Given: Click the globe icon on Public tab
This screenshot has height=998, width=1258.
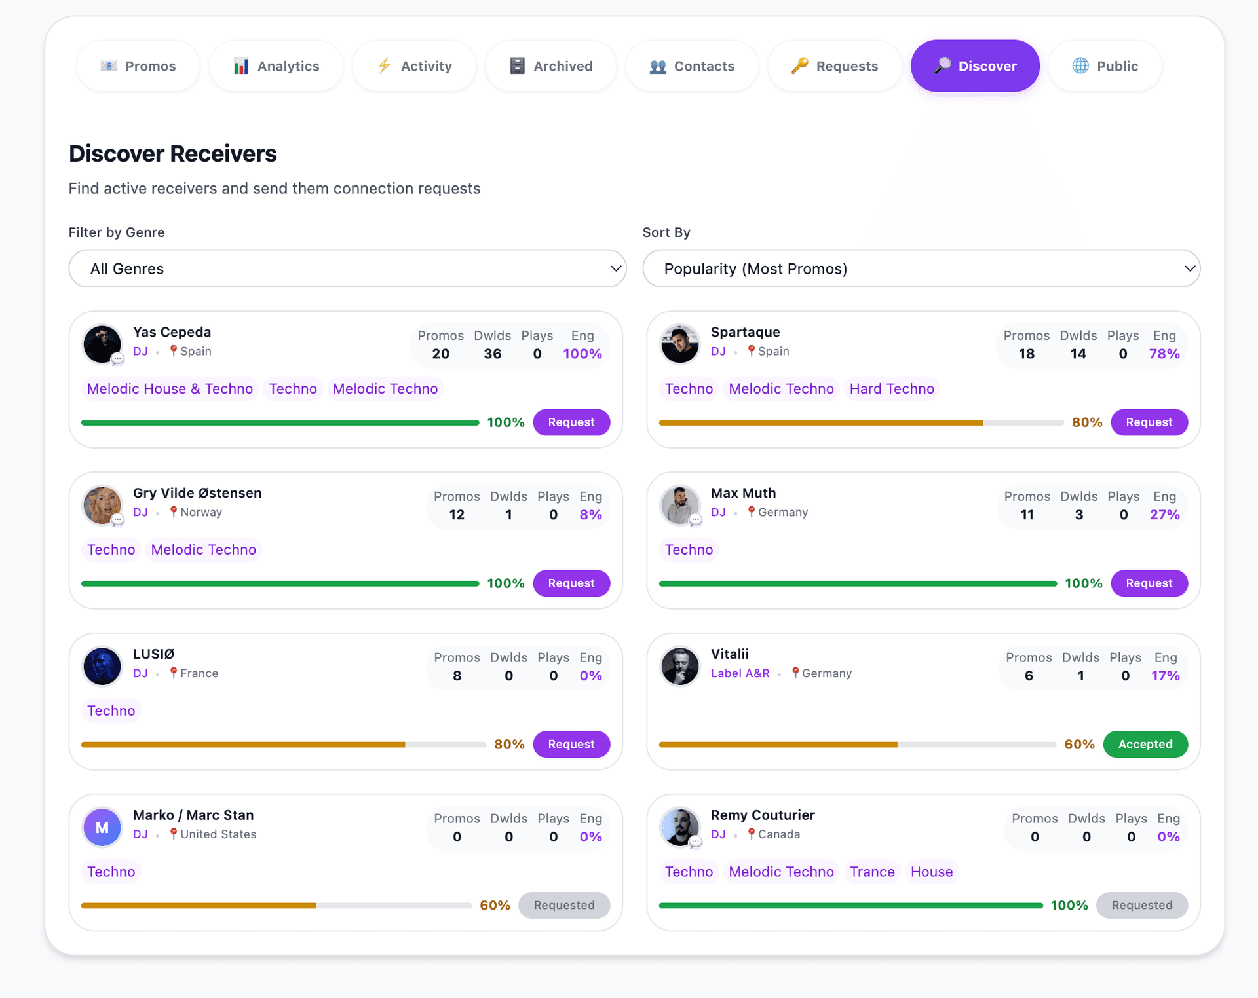Looking at the screenshot, I should click(x=1080, y=65).
